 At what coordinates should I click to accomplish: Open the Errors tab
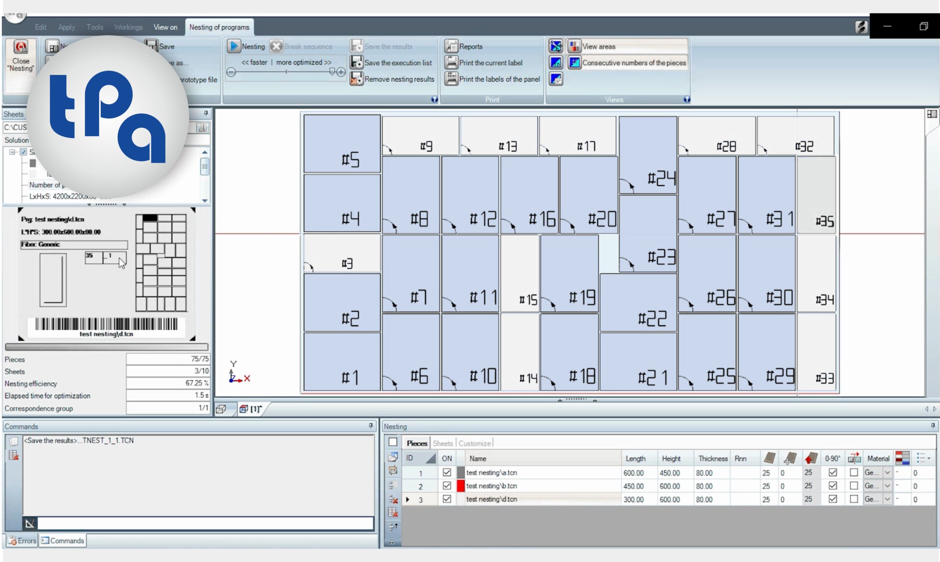[22, 540]
